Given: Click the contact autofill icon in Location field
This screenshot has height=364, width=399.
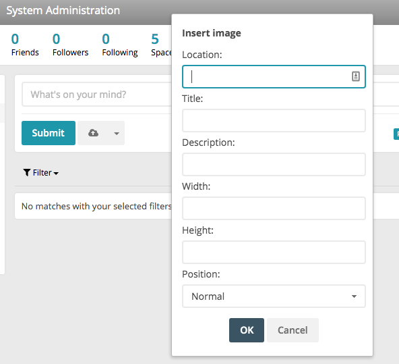Looking at the screenshot, I should tap(355, 76).
